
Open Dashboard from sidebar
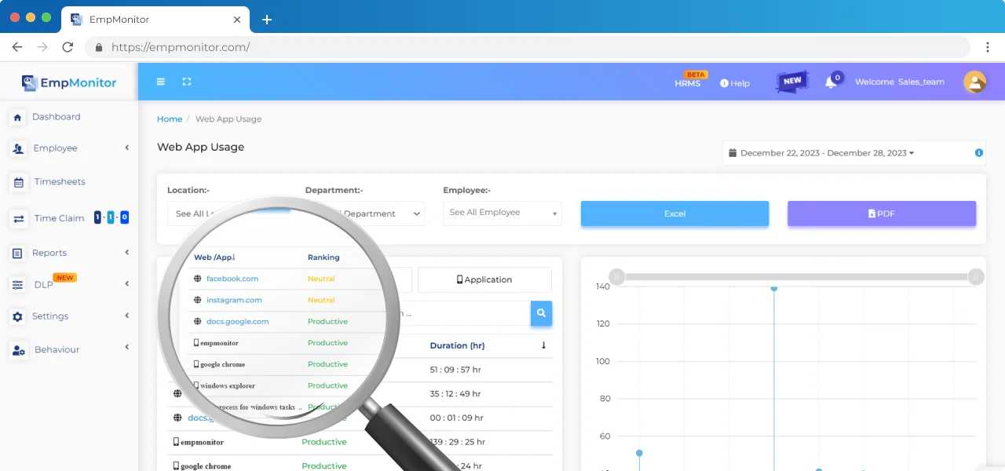click(57, 117)
